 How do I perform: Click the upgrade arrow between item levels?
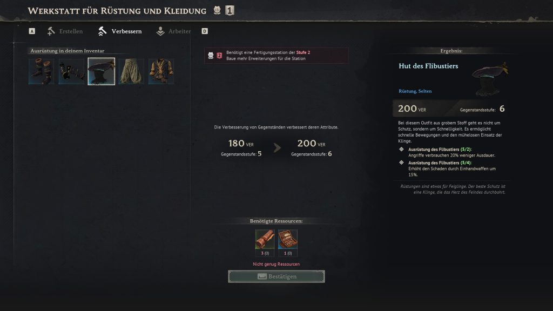(277, 148)
